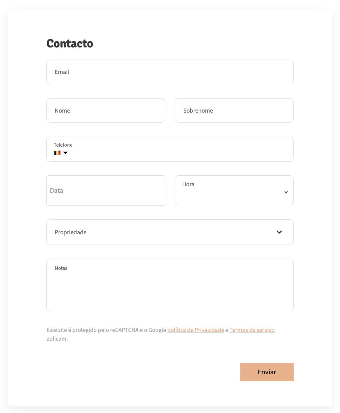Open the Termos de serviço link
This screenshot has height=413, width=340.
tap(252, 330)
